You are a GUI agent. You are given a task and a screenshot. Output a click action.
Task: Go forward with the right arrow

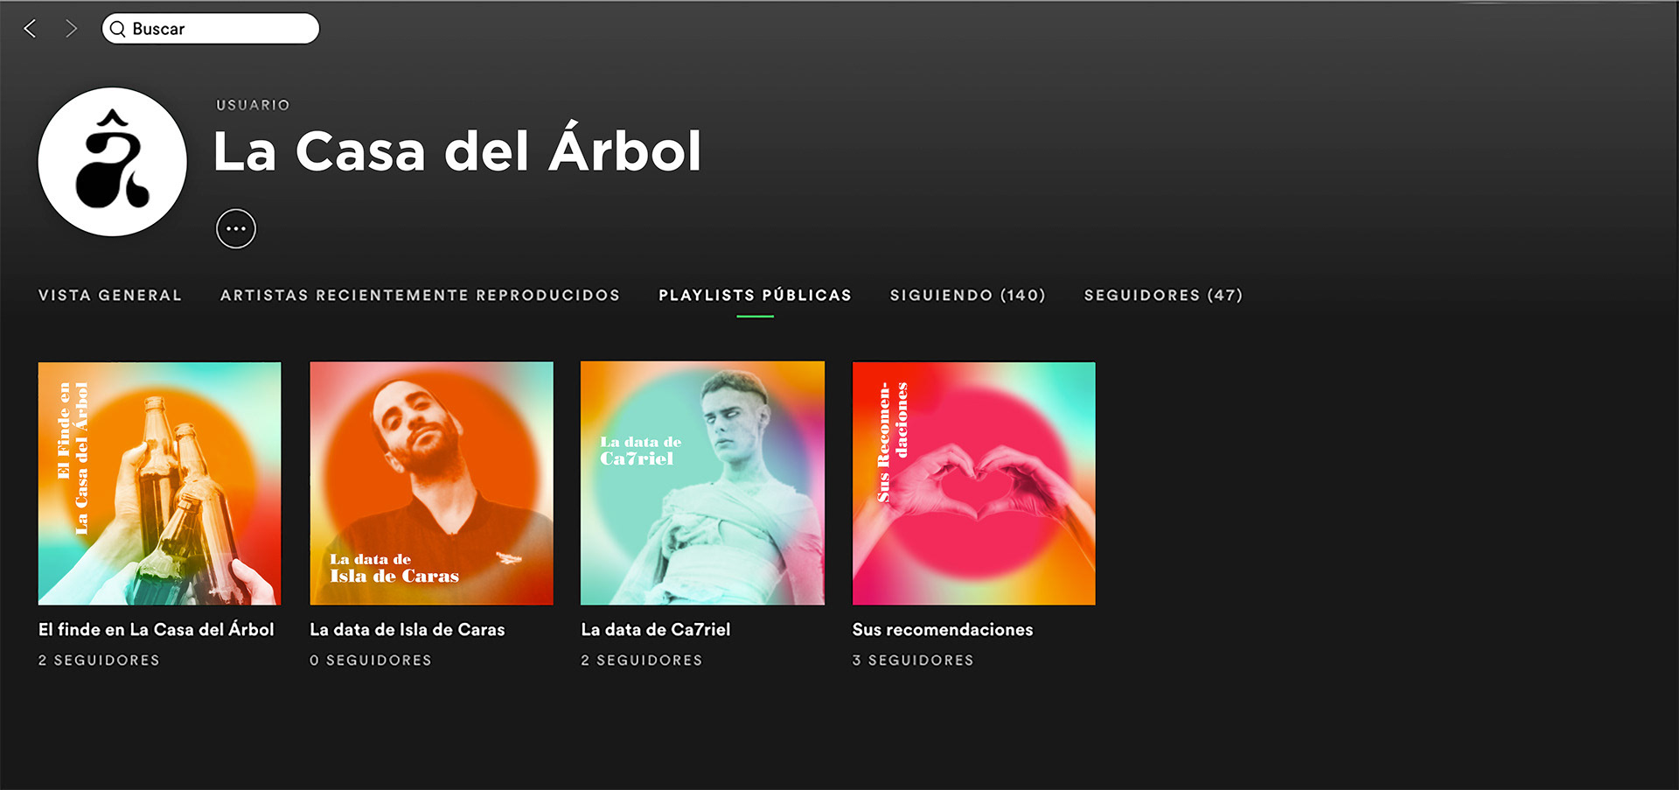click(x=71, y=29)
